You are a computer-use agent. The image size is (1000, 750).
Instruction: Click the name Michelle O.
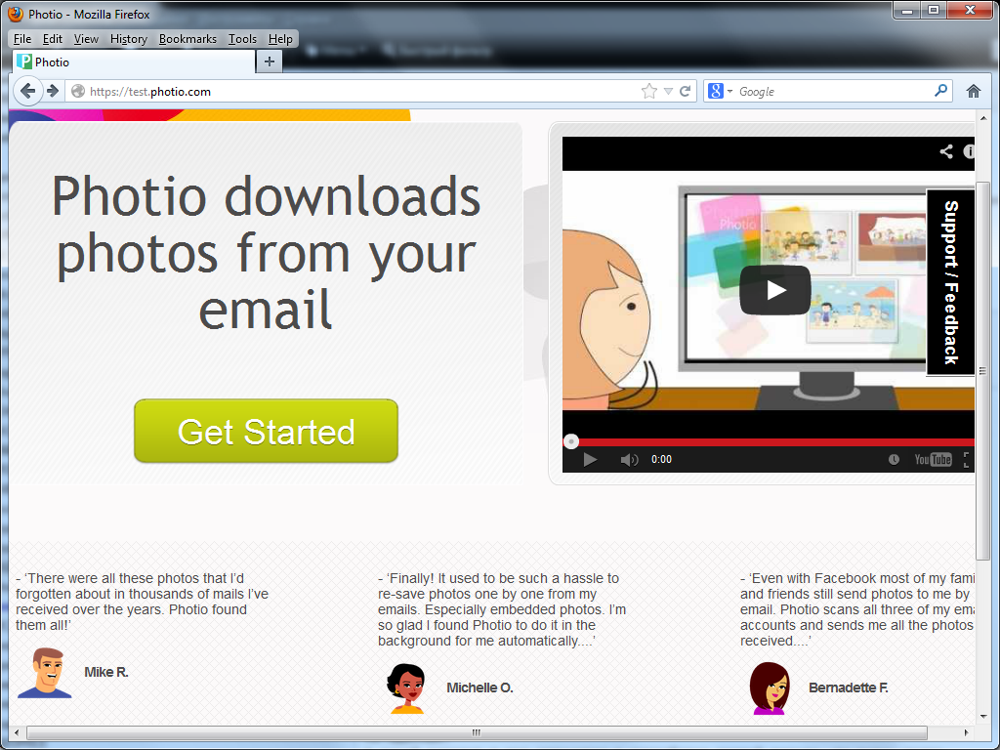pyautogui.click(x=479, y=687)
